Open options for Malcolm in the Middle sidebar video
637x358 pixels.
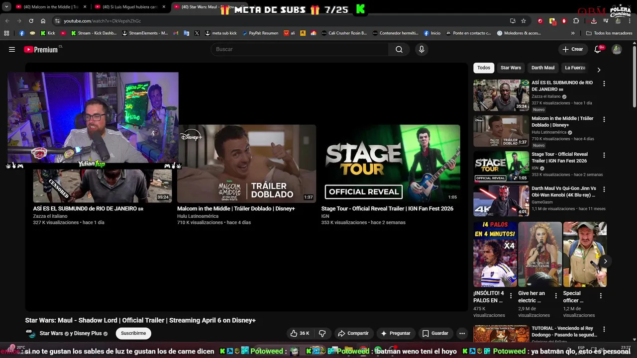point(604,119)
